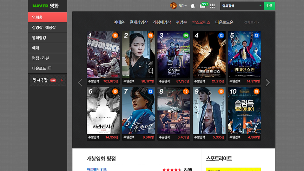Switch to the 개봉예정작 tab
The width and height of the screenshot is (304, 171).
(x=162, y=22)
